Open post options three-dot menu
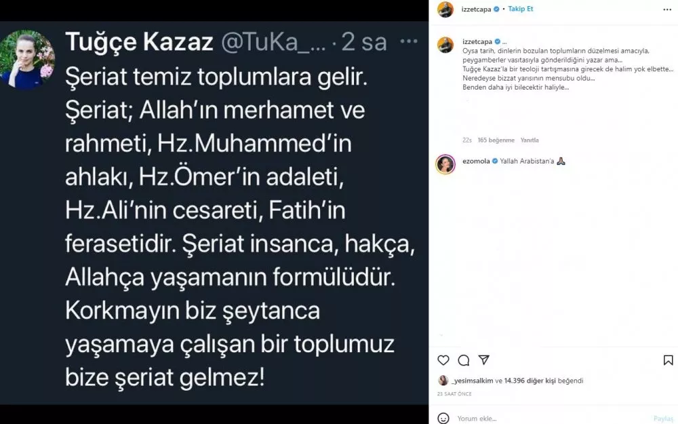Image resolution: width=678 pixels, height=424 pixels. tap(667, 9)
